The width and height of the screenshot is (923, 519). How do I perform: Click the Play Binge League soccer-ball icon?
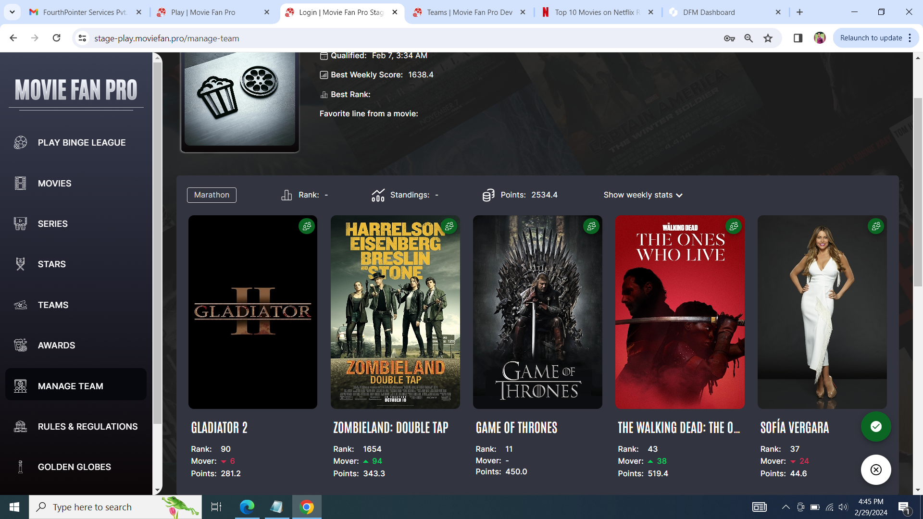point(20,143)
